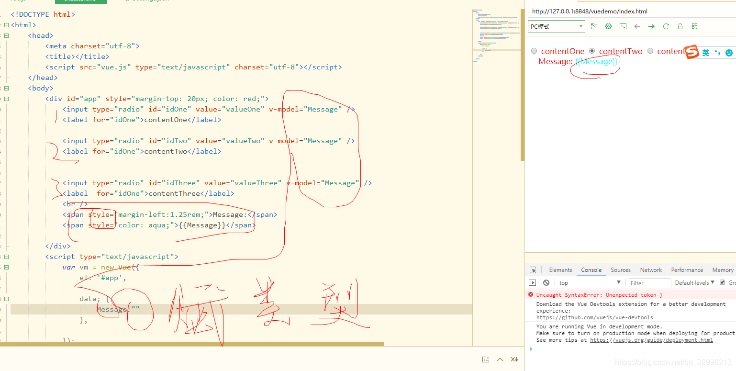
Task: Switch to the Performance tab
Action: (x=687, y=270)
